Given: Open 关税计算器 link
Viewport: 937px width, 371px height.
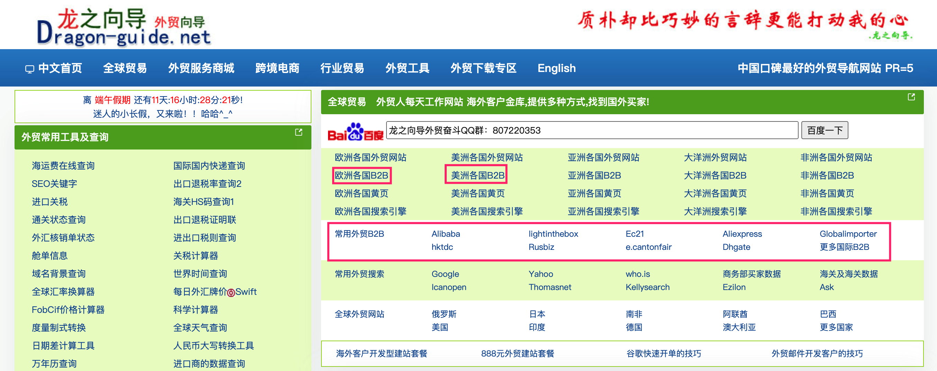Looking at the screenshot, I should pos(195,256).
